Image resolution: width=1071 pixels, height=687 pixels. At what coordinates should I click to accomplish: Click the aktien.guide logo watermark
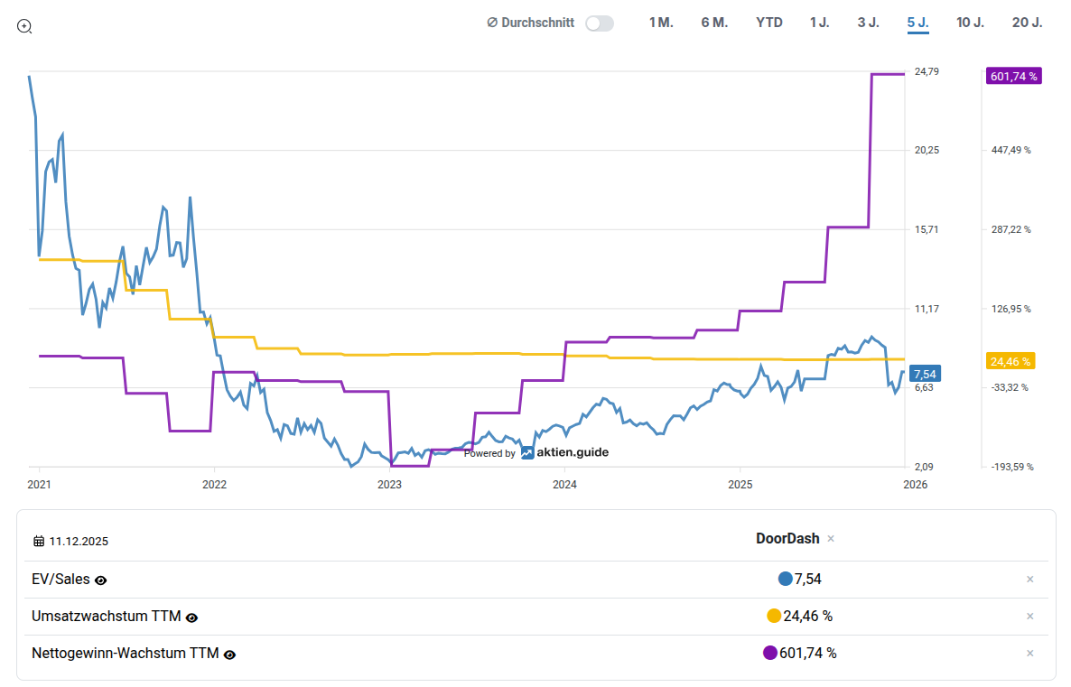pyautogui.click(x=564, y=452)
